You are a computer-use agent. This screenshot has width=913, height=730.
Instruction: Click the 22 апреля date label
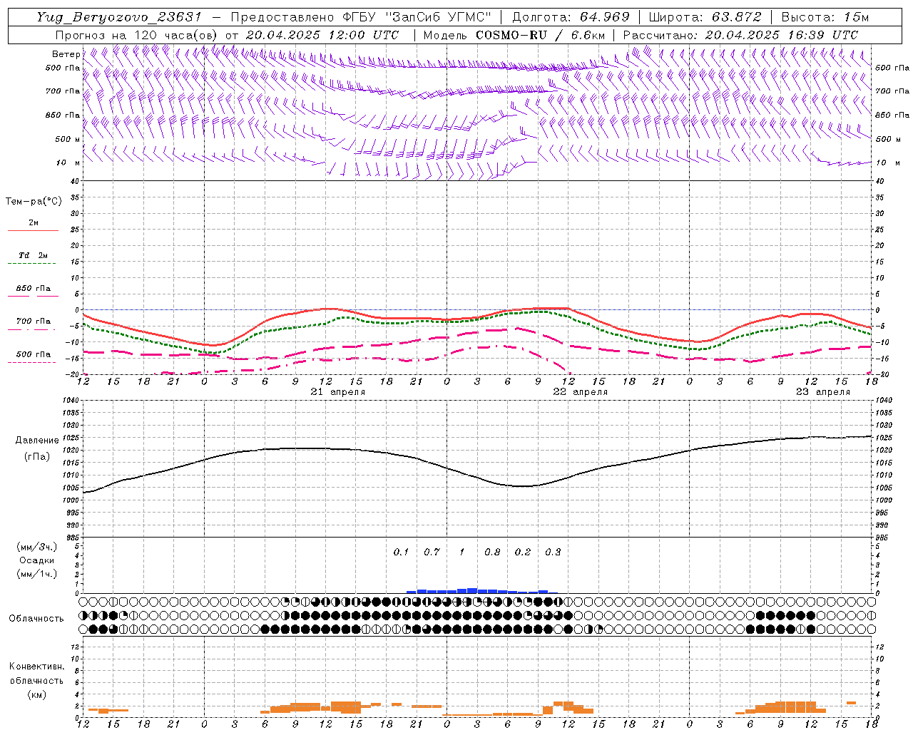pyautogui.click(x=581, y=392)
